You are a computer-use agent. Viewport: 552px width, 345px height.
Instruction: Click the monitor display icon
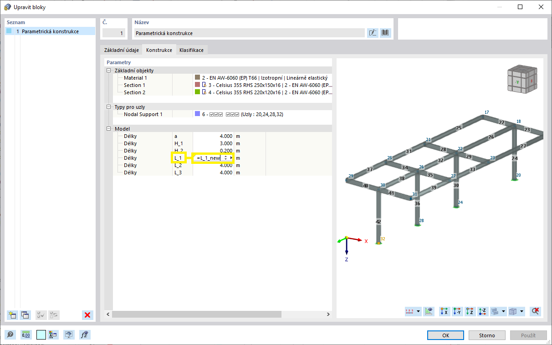[x=69, y=335]
